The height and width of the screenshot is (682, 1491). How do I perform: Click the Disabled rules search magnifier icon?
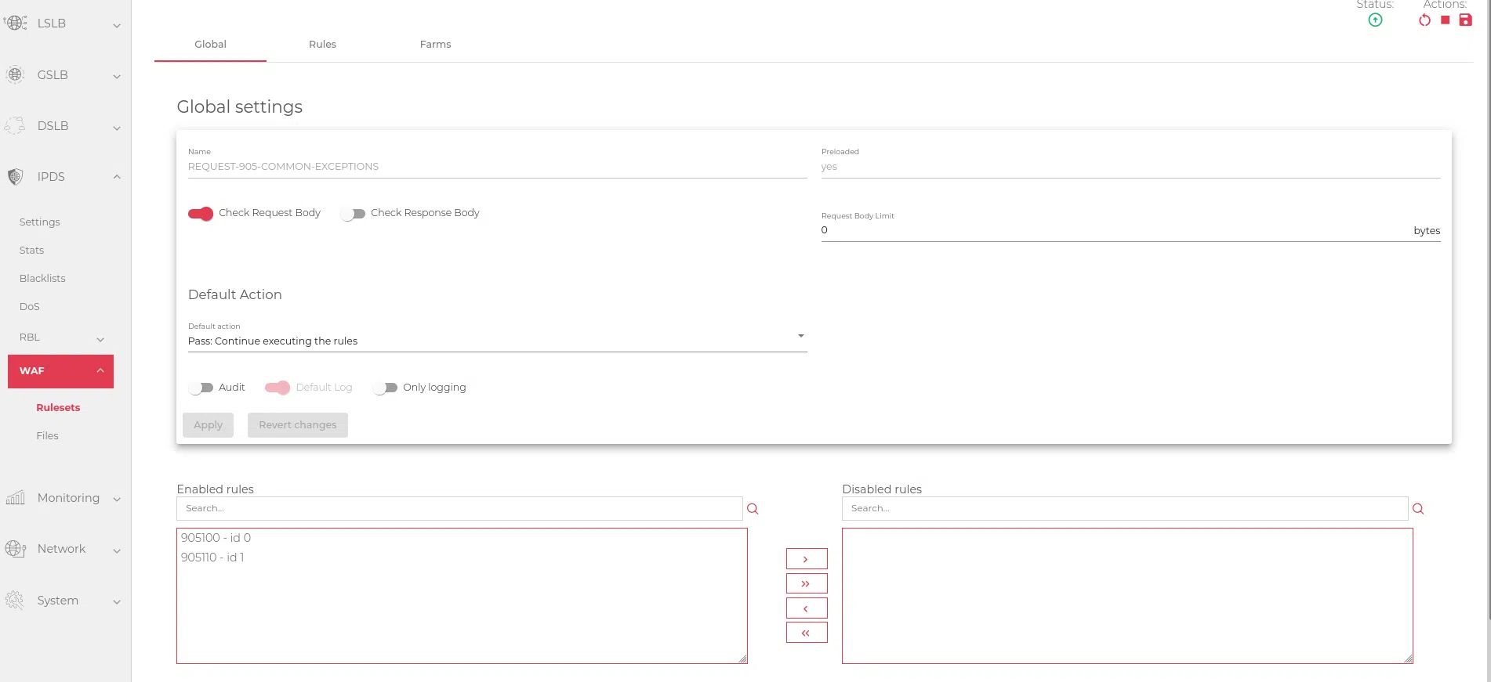[x=1418, y=509]
